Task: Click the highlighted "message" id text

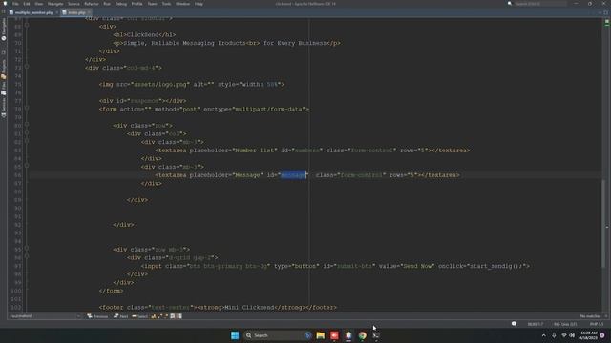Action: coord(293,175)
